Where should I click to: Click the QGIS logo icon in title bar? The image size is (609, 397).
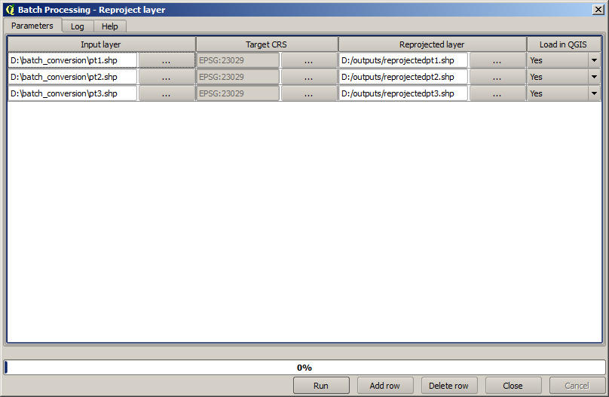point(10,10)
